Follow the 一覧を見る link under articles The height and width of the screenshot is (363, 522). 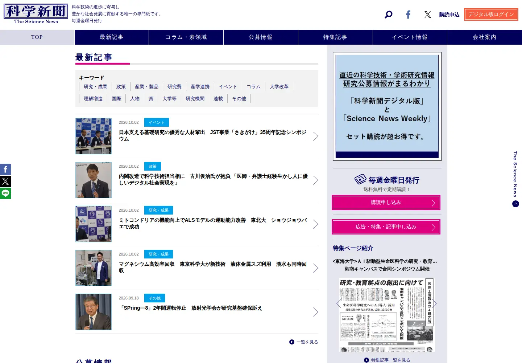pyautogui.click(x=304, y=342)
